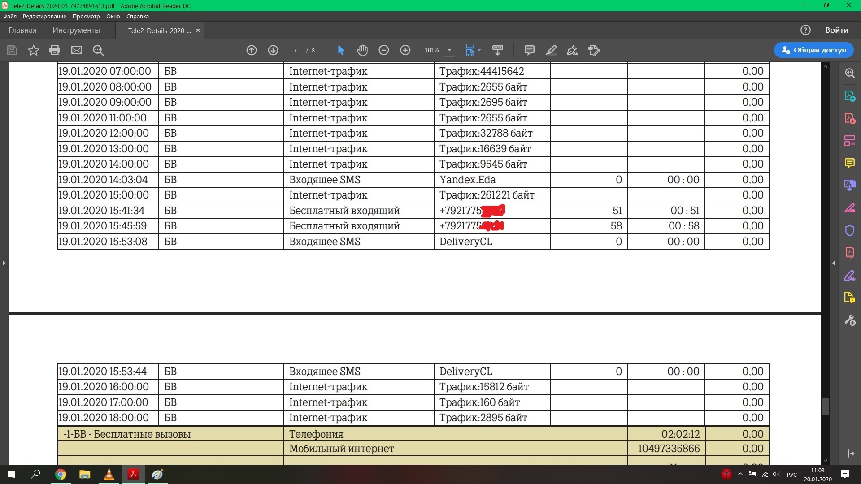Close the Tele2-Details-2020 document tab
Viewport: 861px width, 484px height.
pos(198,30)
